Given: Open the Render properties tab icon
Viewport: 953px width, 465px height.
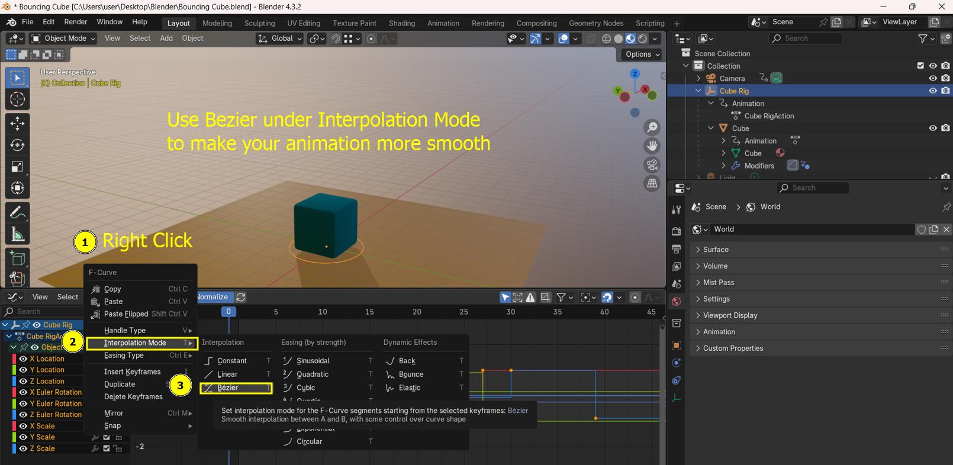Looking at the screenshot, I should pyautogui.click(x=676, y=231).
